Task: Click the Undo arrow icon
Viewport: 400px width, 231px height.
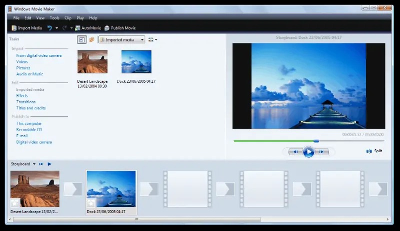Action: (x=49, y=28)
